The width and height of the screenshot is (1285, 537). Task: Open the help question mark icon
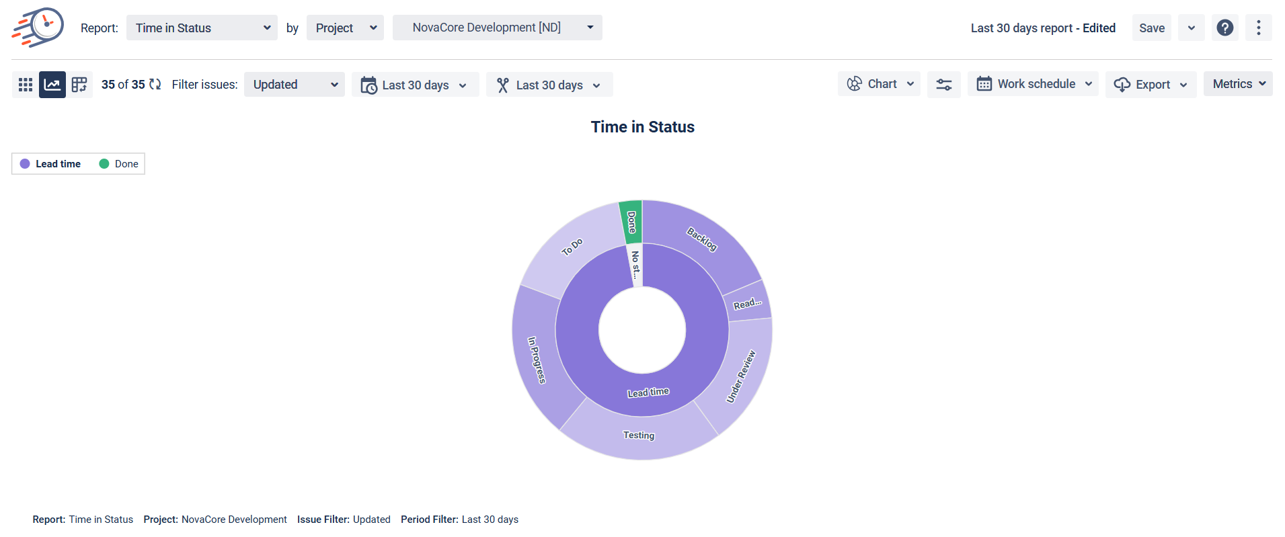point(1224,28)
